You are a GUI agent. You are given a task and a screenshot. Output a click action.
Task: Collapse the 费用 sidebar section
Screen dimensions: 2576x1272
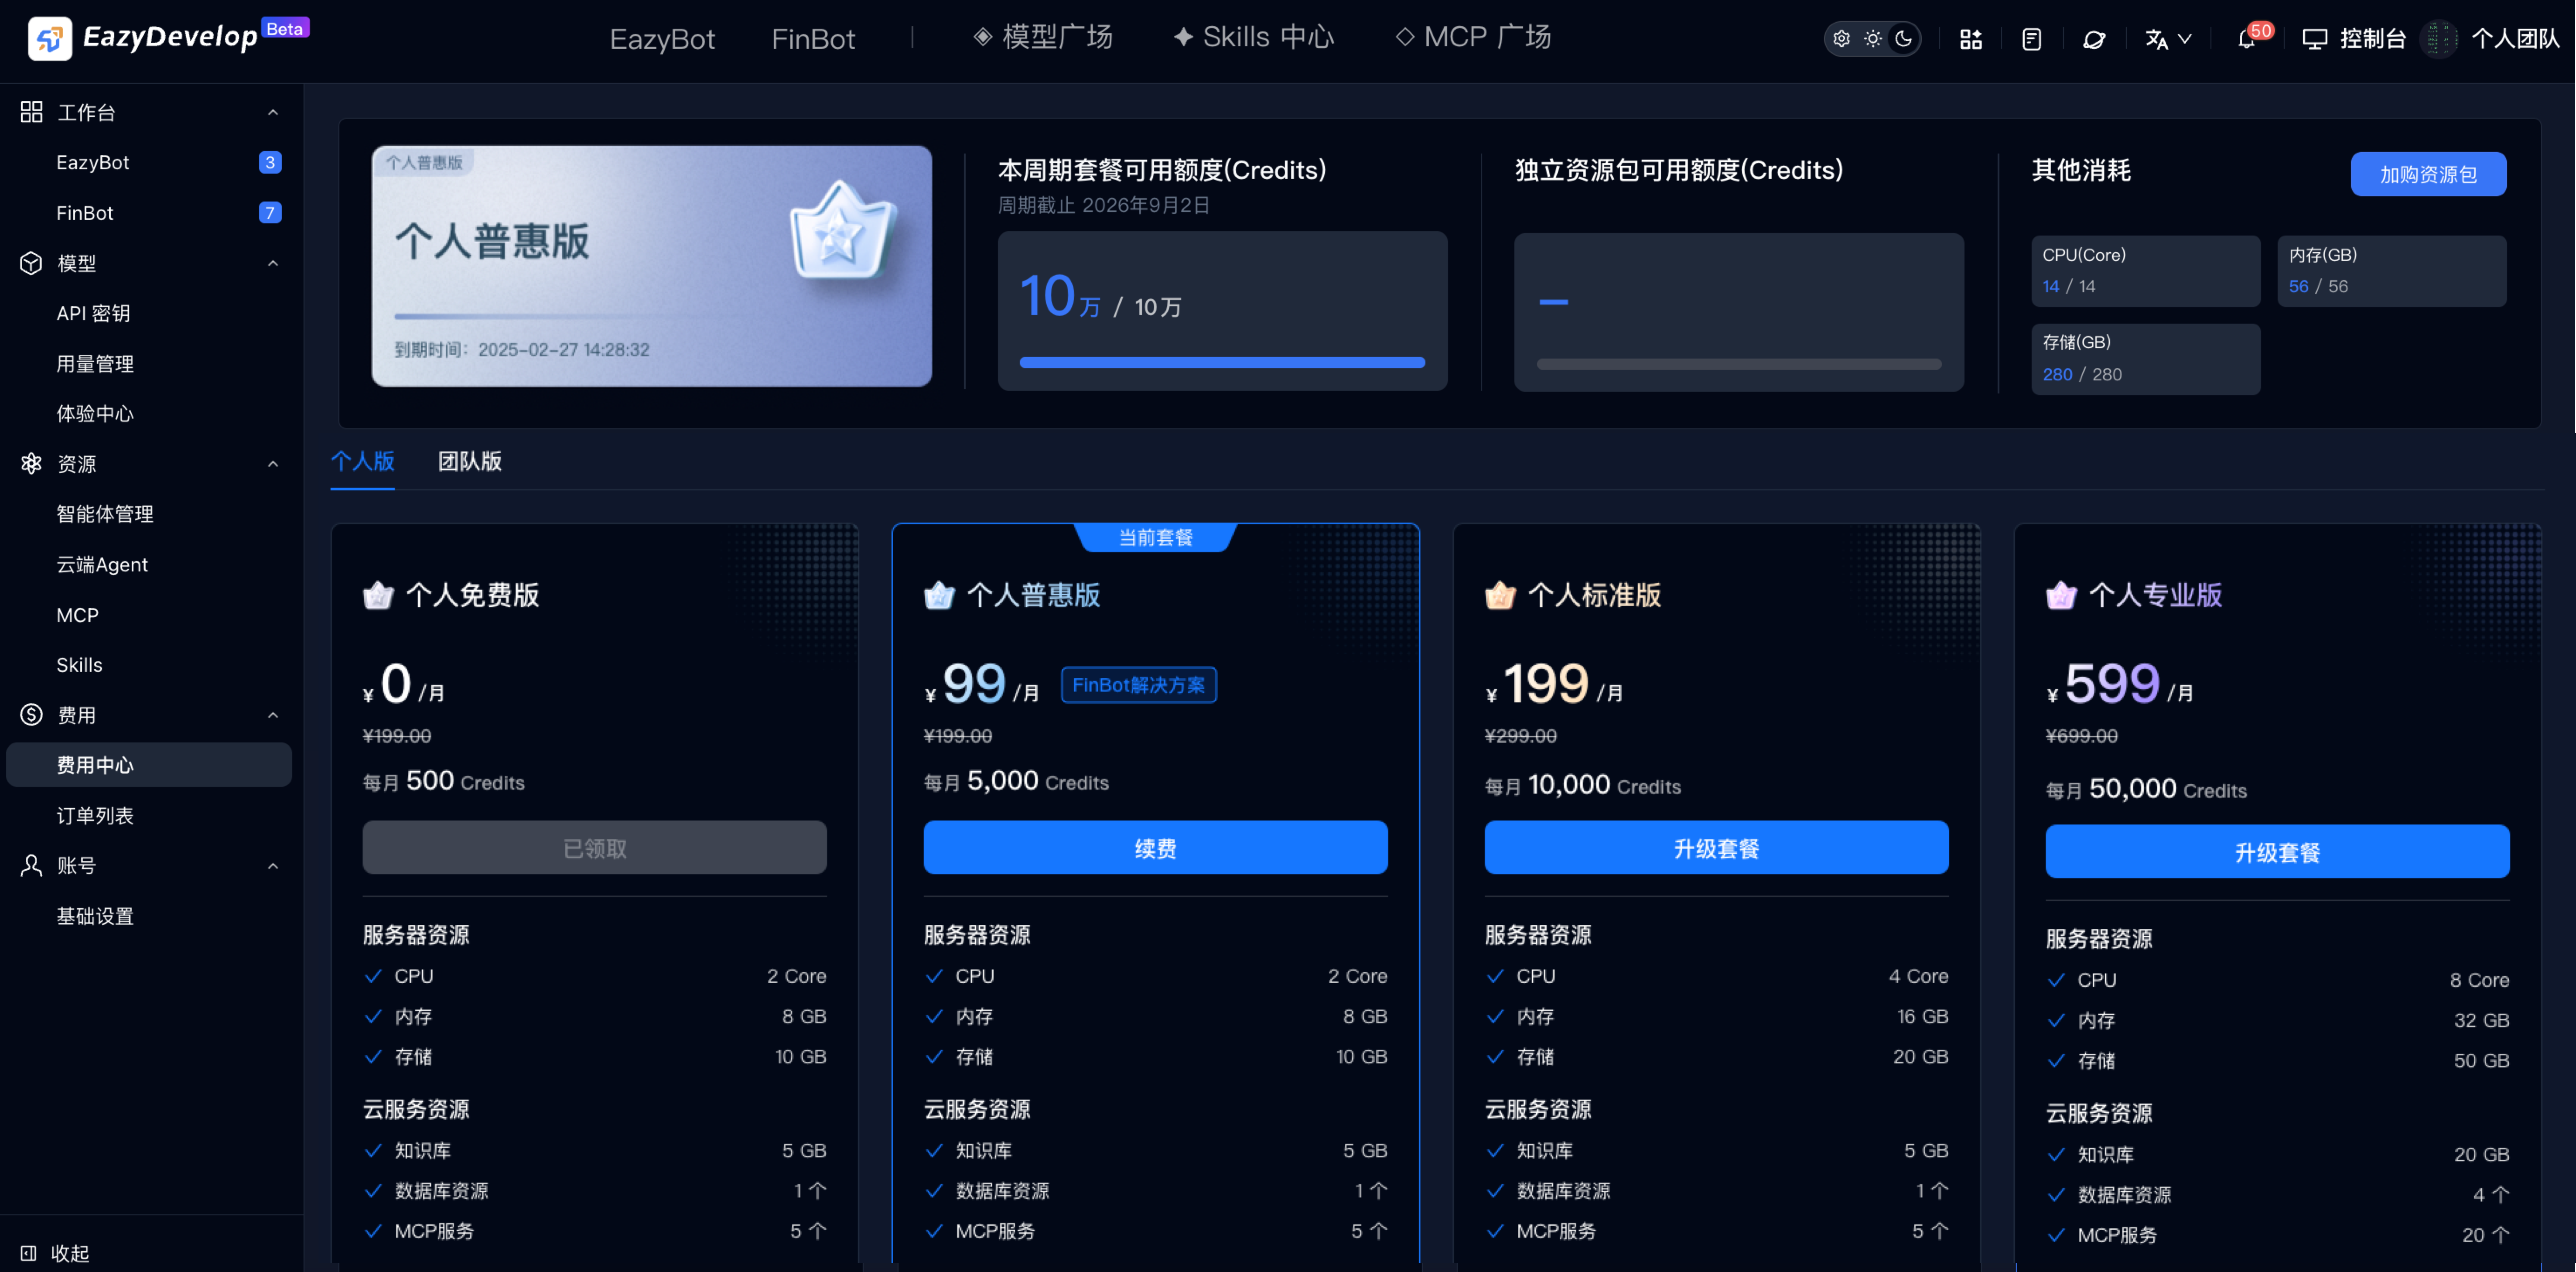pos(273,715)
